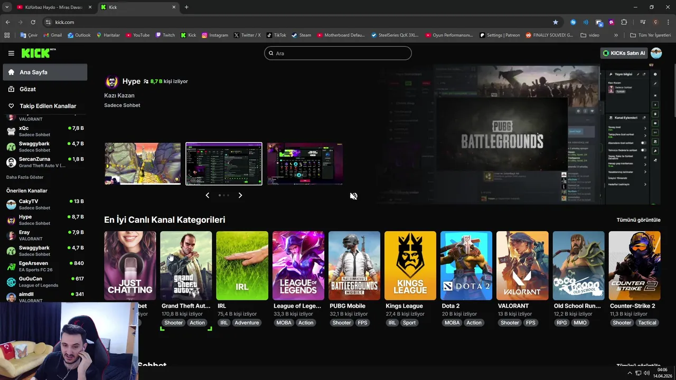Unmute the featured stream preview
Viewport: 676px width, 380px height.
[x=353, y=196]
